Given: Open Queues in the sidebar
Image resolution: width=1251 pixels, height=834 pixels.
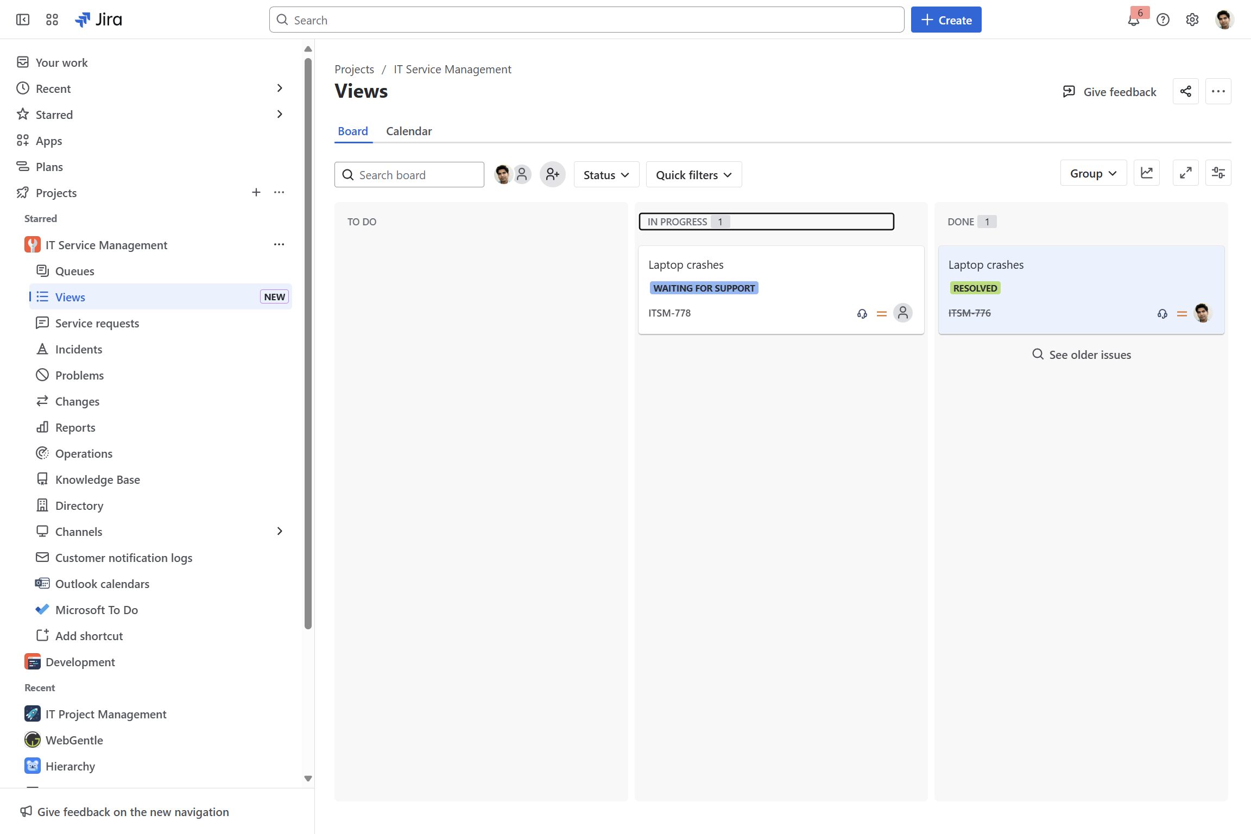Looking at the screenshot, I should [x=74, y=271].
